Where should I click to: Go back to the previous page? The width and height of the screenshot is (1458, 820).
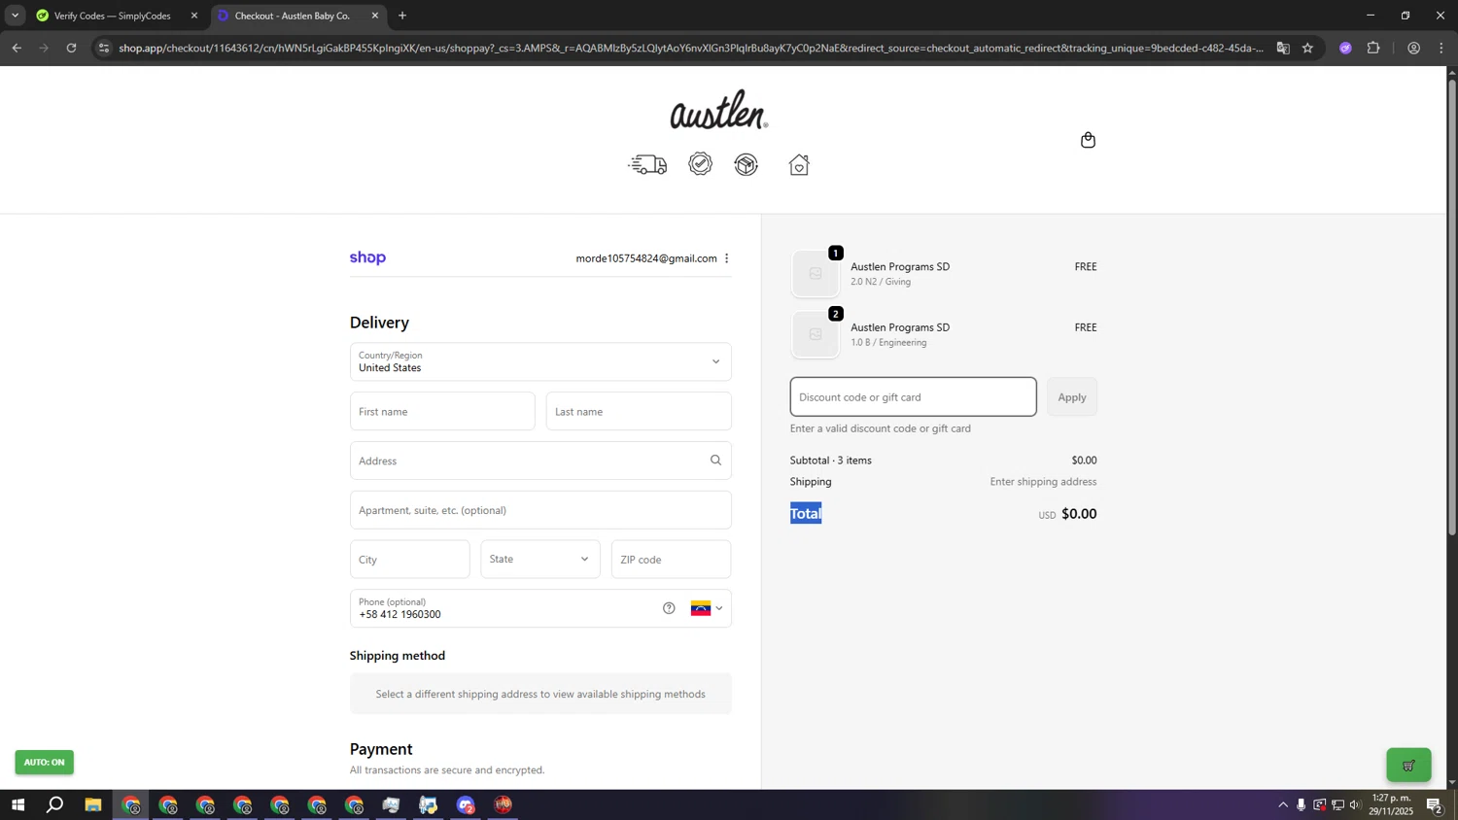tap(17, 48)
